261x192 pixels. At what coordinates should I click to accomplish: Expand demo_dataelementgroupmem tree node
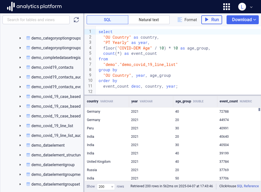20,174
